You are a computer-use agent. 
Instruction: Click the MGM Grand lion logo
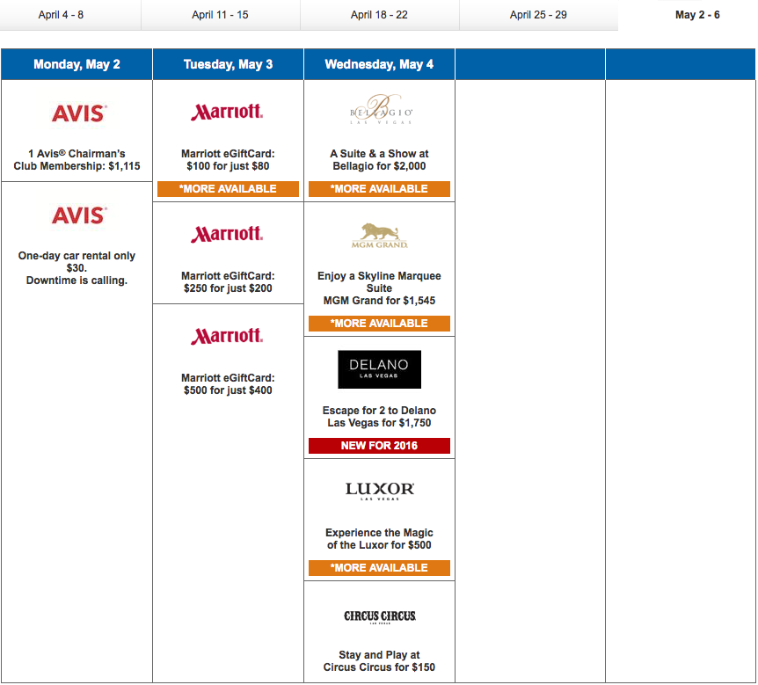380,236
